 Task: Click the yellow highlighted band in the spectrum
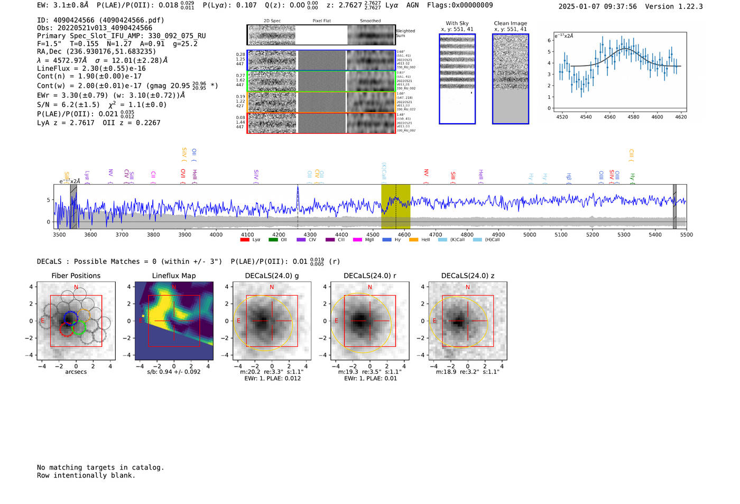pos(396,207)
